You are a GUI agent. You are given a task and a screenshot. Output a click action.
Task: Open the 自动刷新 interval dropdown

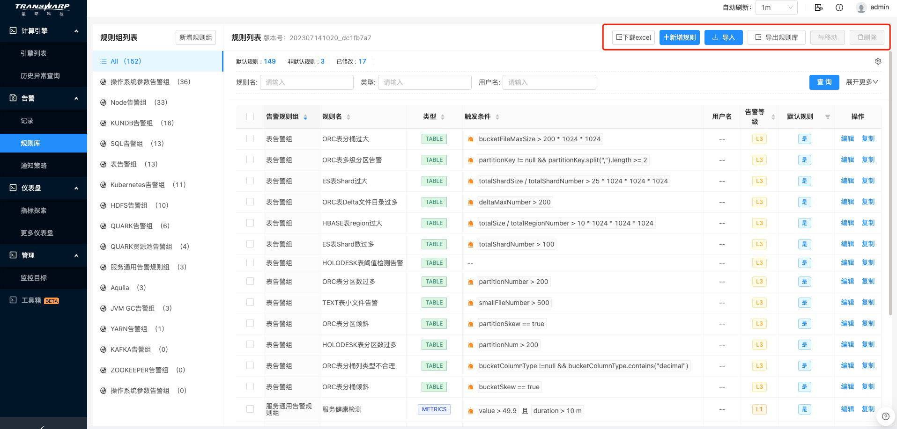[x=777, y=7]
